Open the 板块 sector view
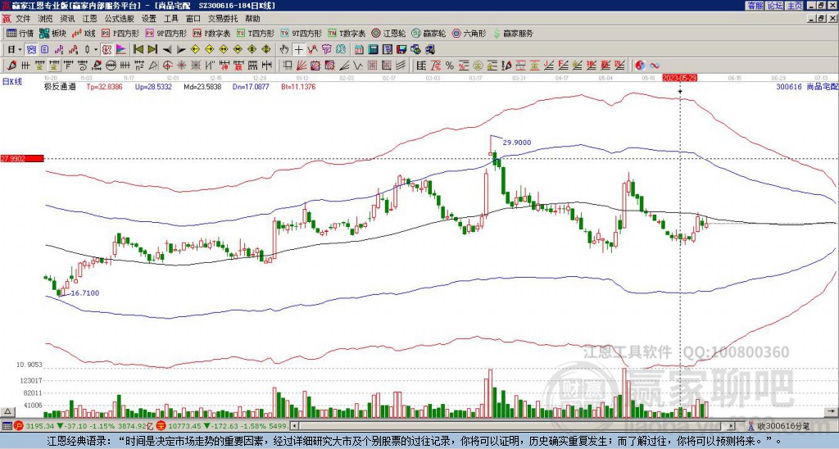Viewport: 839px width, 449px height. click(52, 33)
